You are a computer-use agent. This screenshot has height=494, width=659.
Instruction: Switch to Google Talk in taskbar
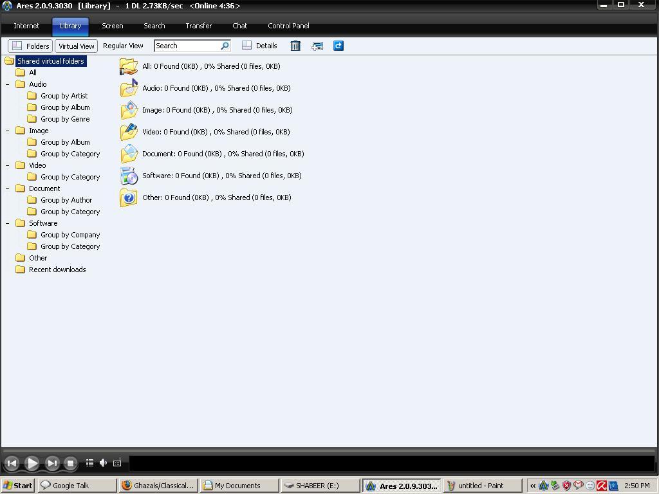(x=77, y=486)
